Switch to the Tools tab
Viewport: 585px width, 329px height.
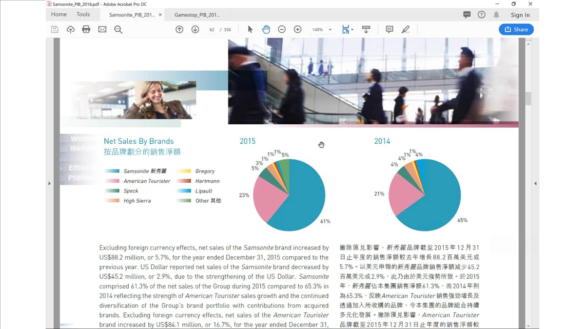pos(83,15)
